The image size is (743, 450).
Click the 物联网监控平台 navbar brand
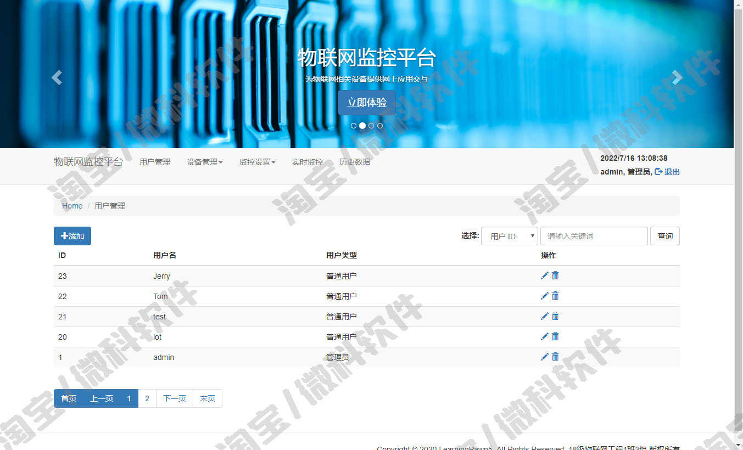pyautogui.click(x=88, y=162)
